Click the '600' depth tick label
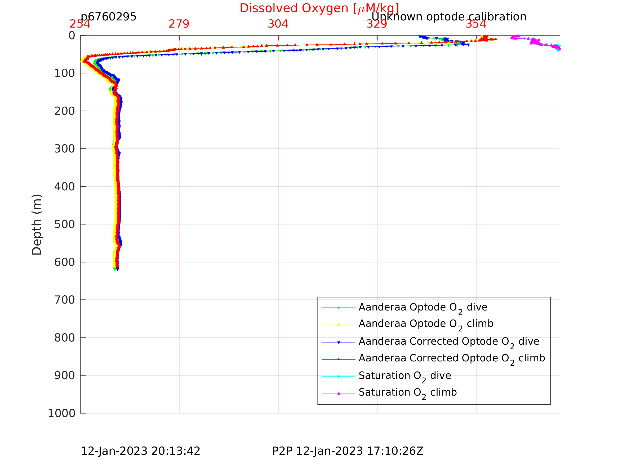Screen dimensions: 618x464 coord(65,262)
